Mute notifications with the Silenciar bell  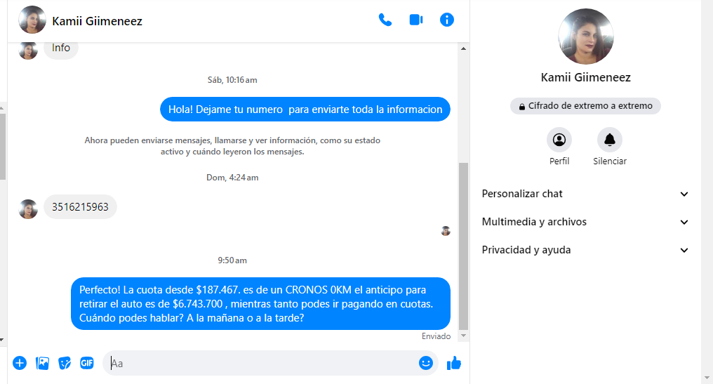pyautogui.click(x=609, y=140)
